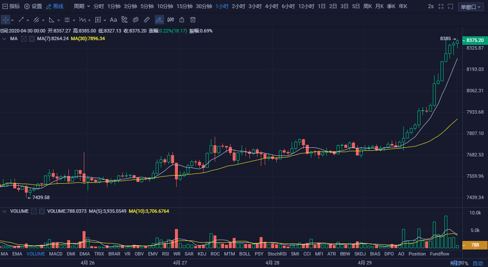
Task: Expand the Fibonacci lines tool dropdown arrow
Action: (x=74, y=20)
